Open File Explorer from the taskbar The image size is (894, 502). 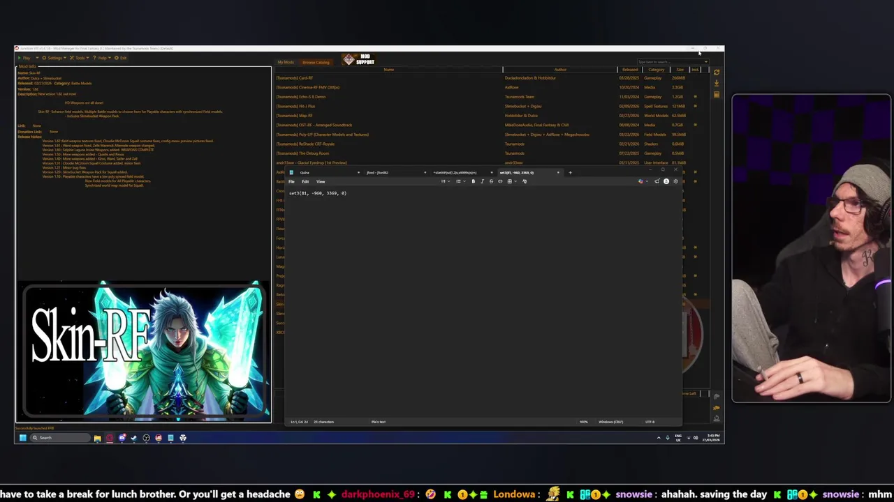click(98, 438)
